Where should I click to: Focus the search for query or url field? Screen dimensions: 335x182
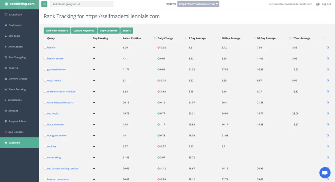81,4
